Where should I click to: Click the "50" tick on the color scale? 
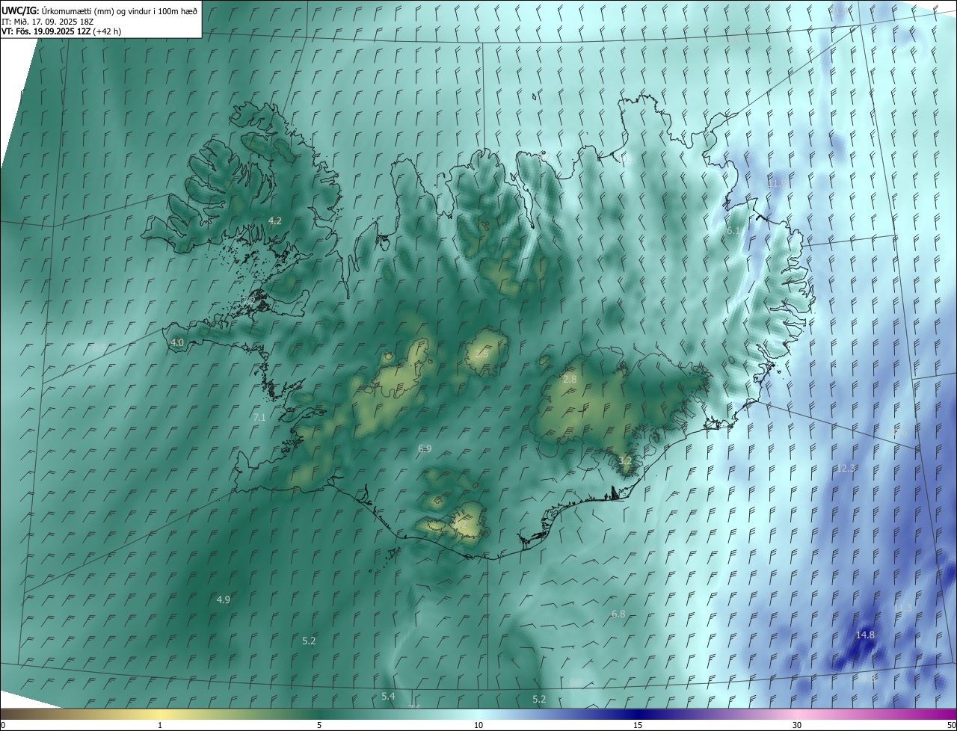pyautogui.click(x=951, y=725)
